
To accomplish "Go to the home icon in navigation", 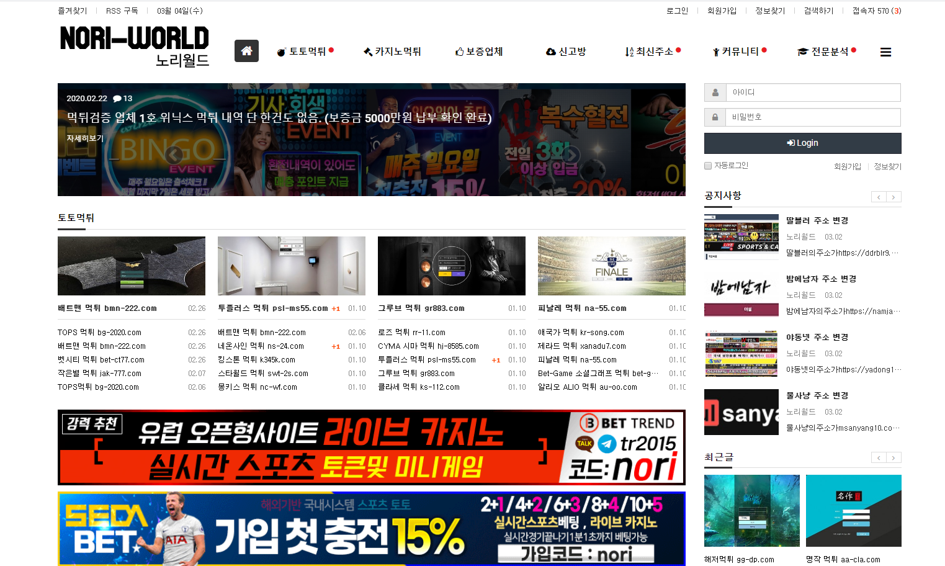I will [x=246, y=51].
